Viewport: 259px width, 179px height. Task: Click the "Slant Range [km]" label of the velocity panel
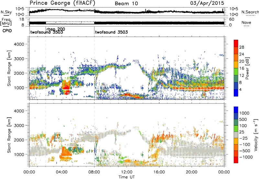(9, 135)
